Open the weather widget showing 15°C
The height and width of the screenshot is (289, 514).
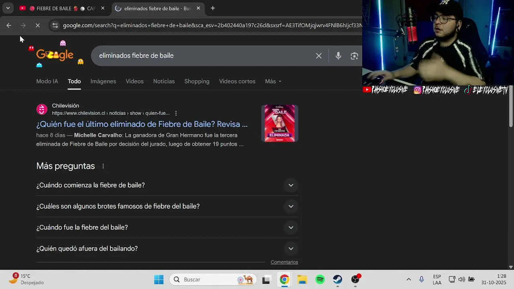click(x=26, y=279)
